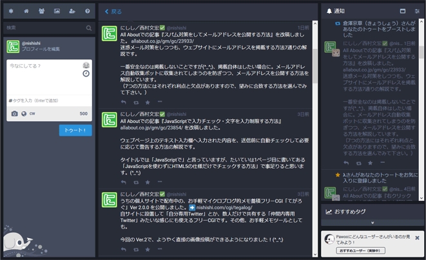Open the emoji picker in the compose box
This screenshot has height=260, width=426.
pos(86,65)
